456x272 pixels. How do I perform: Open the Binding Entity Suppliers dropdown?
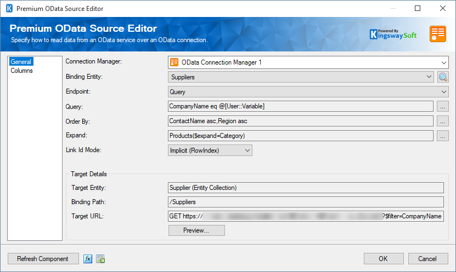(301, 77)
